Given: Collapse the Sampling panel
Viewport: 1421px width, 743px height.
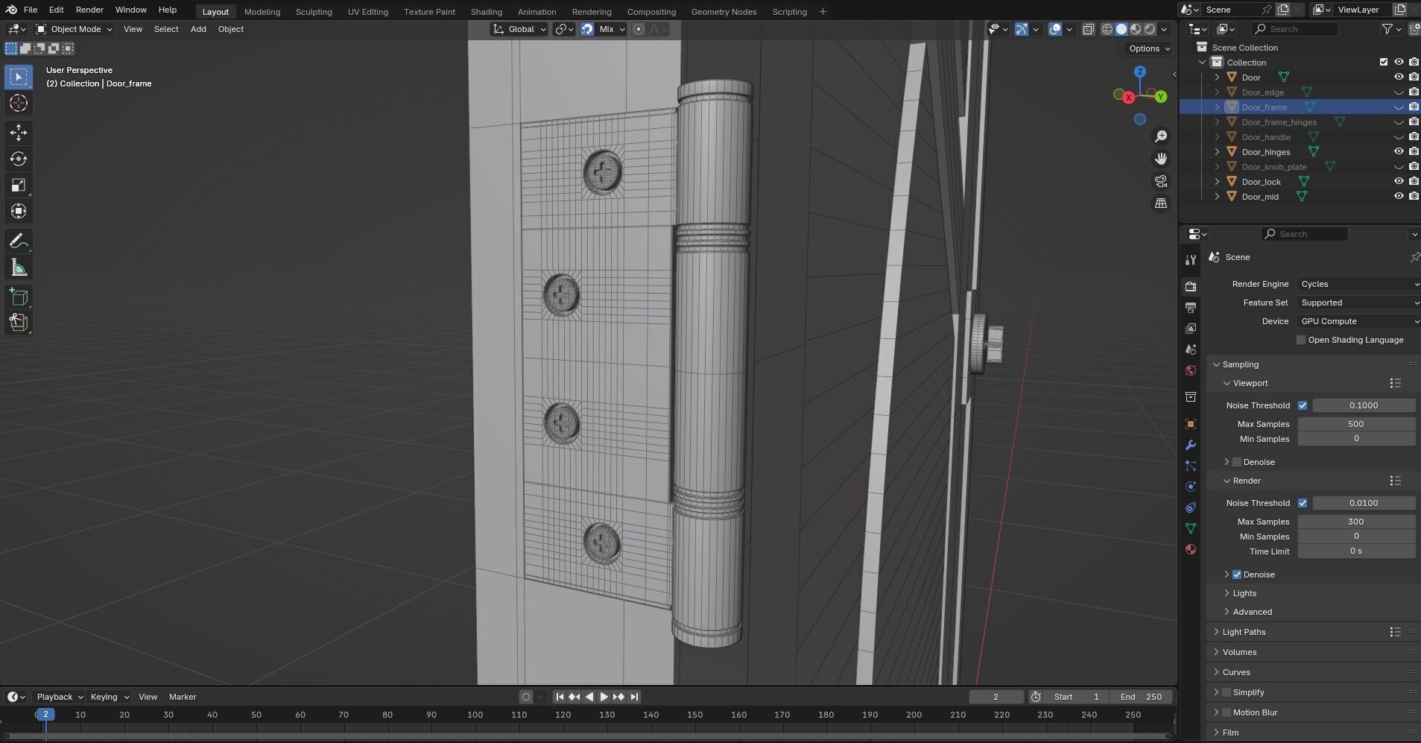Looking at the screenshot, I should coord(1240,364).
